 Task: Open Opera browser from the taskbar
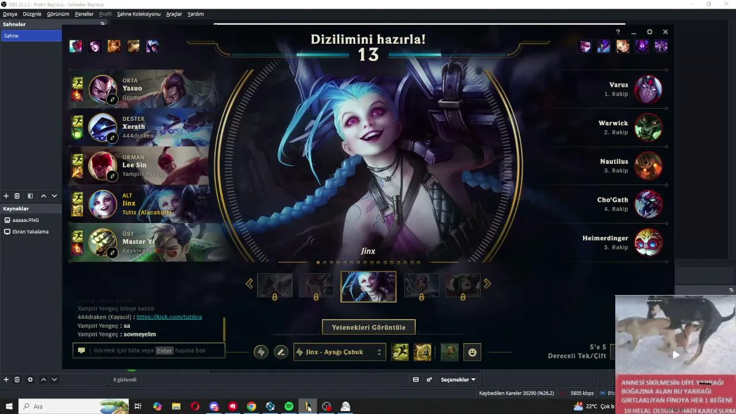click(195, 407)
